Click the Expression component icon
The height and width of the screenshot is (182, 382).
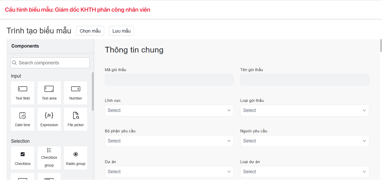(x=49, y=116)
